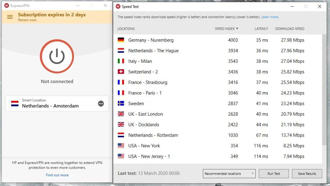Image resolution: width=330 pixels, height=186 pixels.
Task: Click the Save Results button
Action: [307, 174]
